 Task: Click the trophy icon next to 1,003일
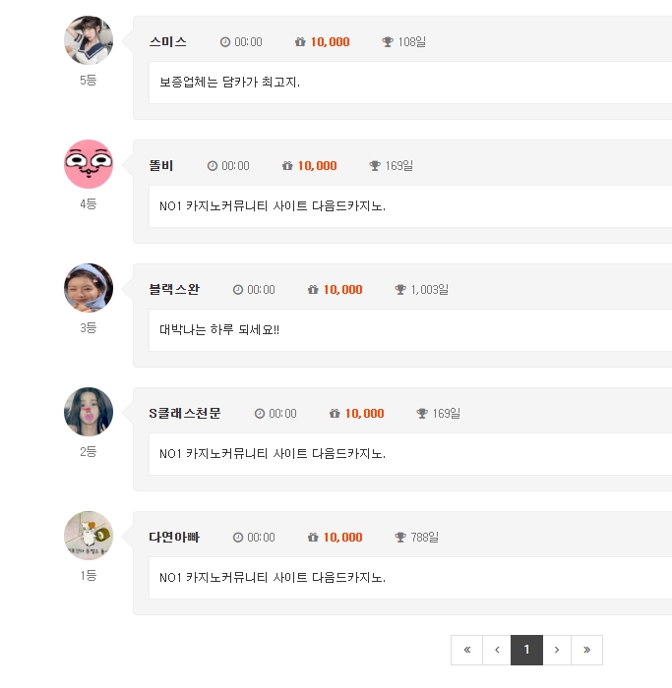click(400, 290)
